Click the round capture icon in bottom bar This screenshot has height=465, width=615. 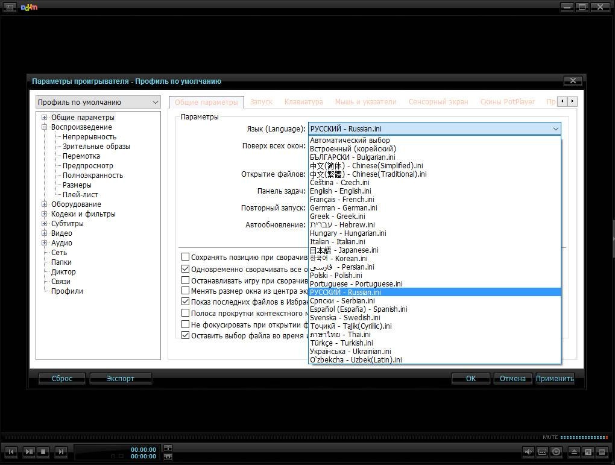pos(556,452)
